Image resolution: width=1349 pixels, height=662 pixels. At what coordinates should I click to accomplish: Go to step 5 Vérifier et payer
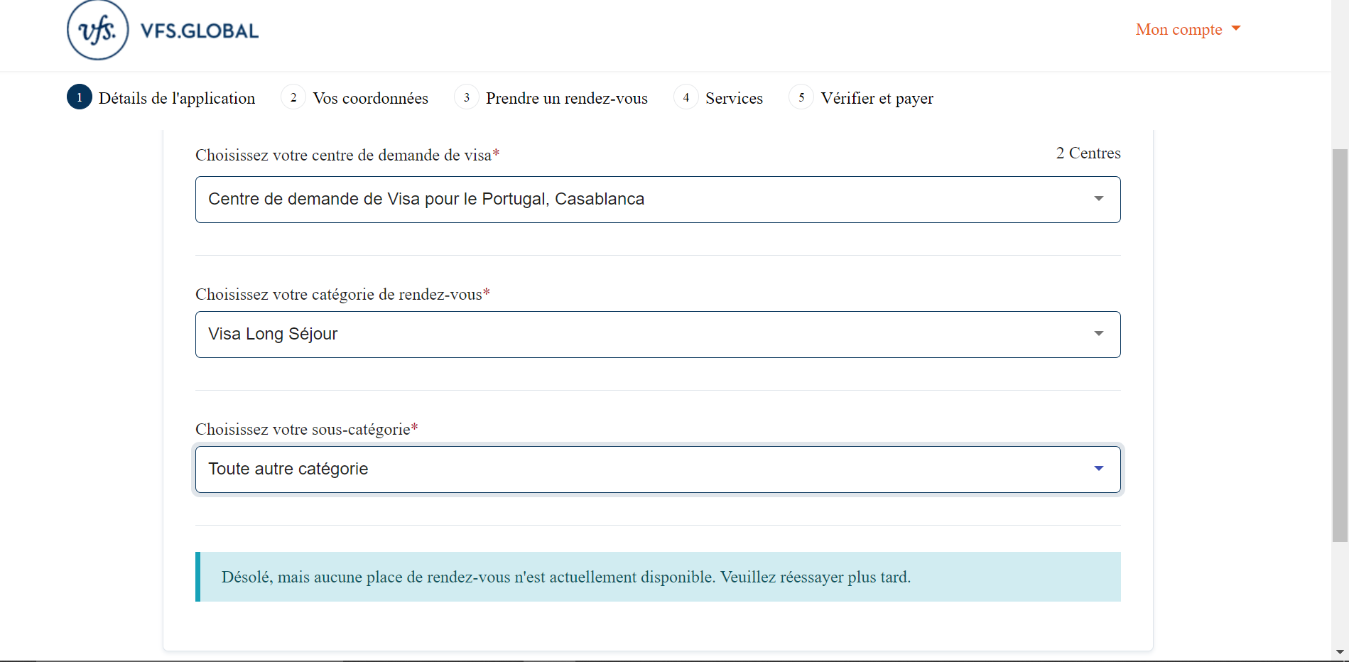861,97
